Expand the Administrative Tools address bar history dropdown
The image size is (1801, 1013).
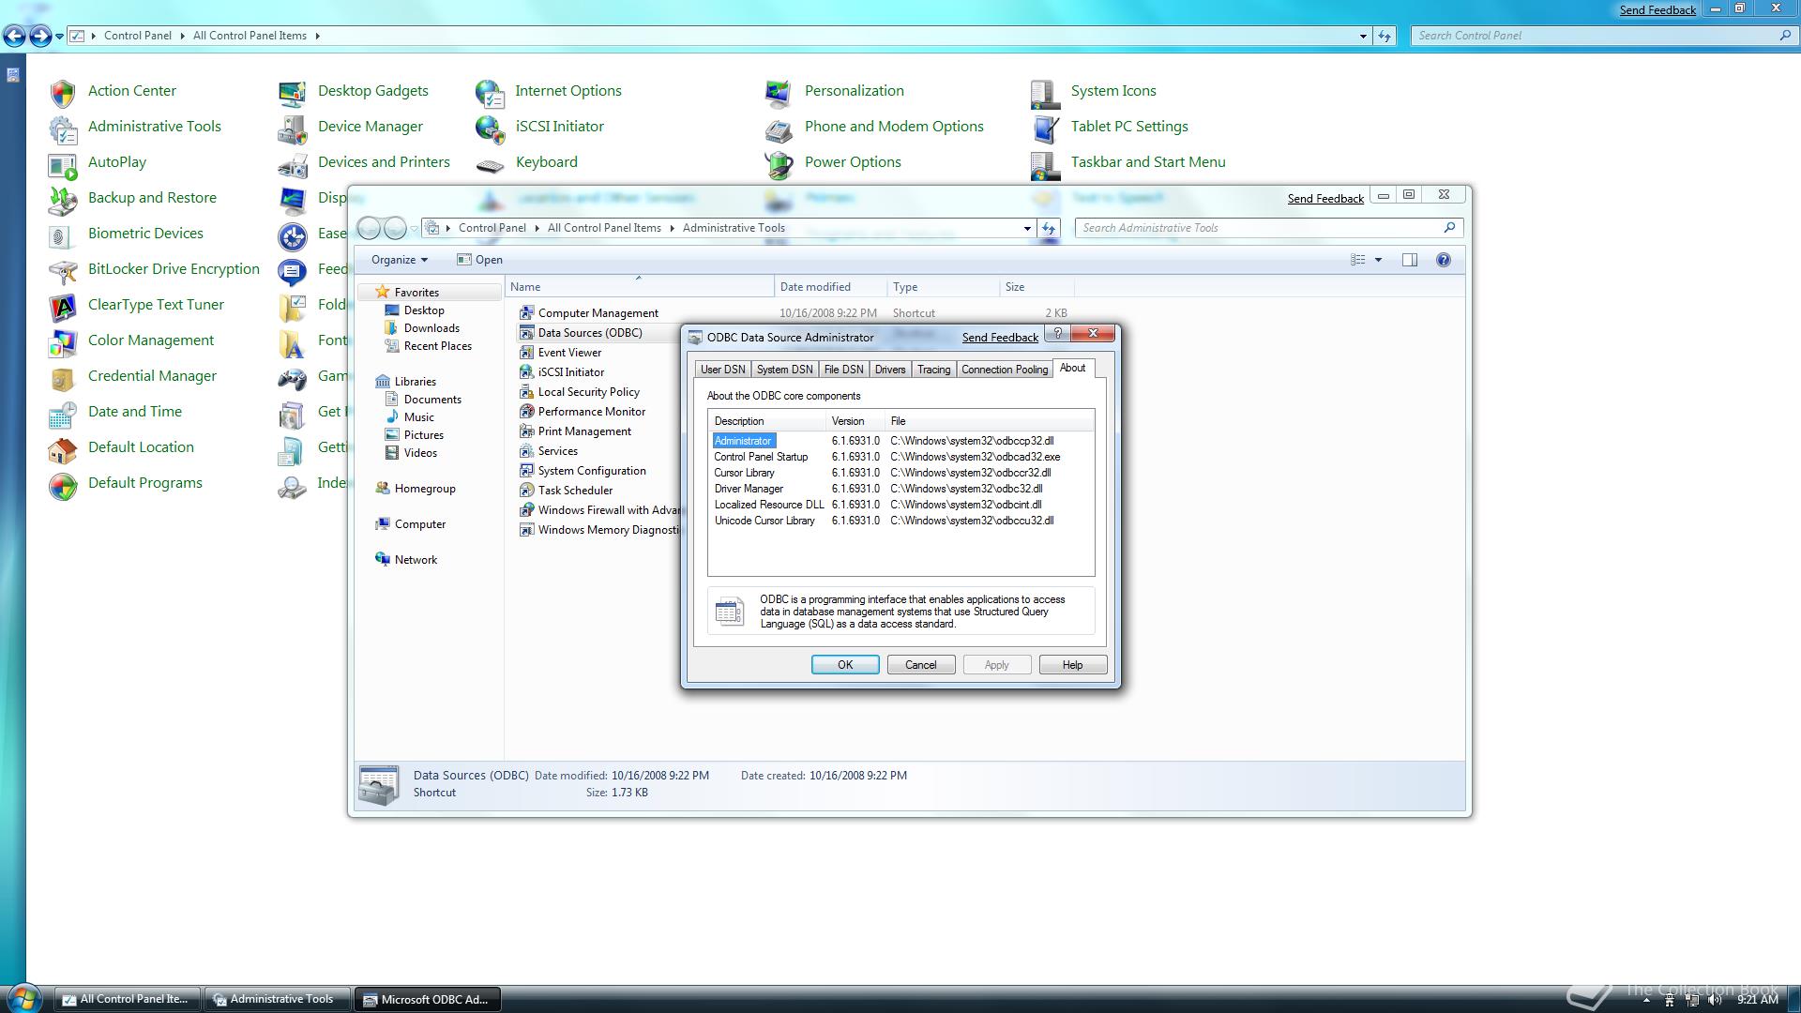tap(1027, 228)
